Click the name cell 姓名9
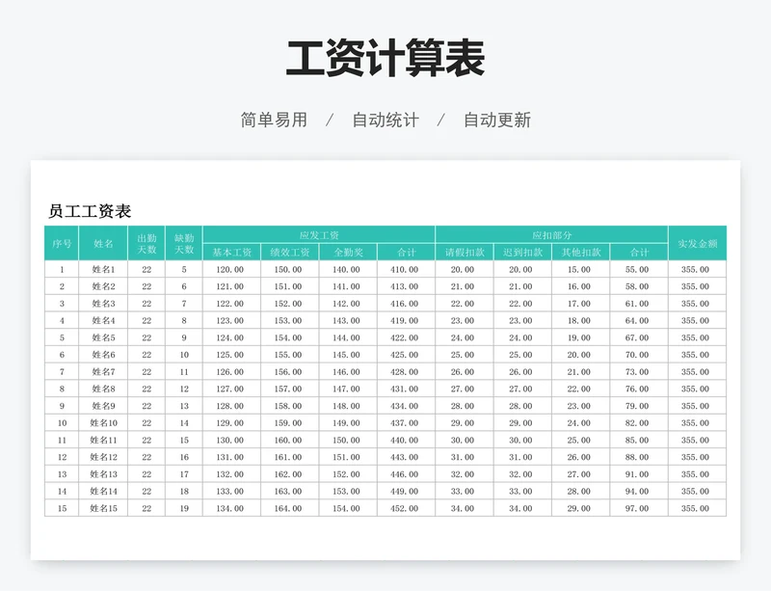This screenshot has width=771, height=591. (x=103, y=406)
